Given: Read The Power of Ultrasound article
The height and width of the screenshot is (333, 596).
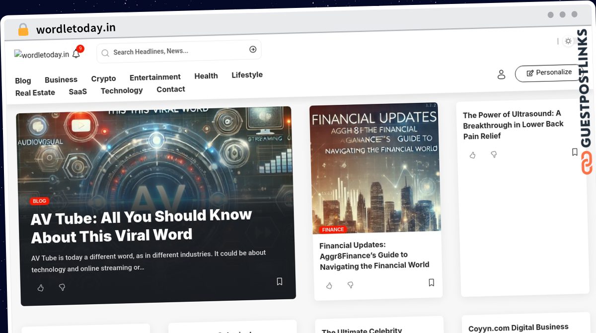Looking at the screenshot, I should [x=513, y=125].
